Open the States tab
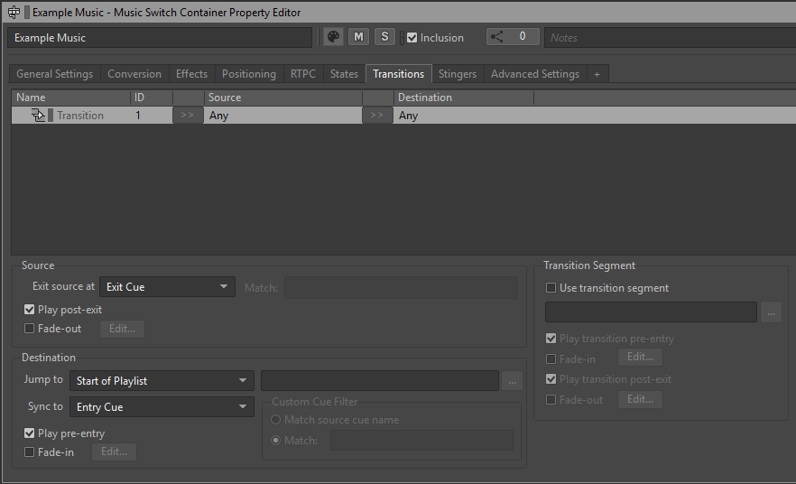 click(x=344, y=74)
